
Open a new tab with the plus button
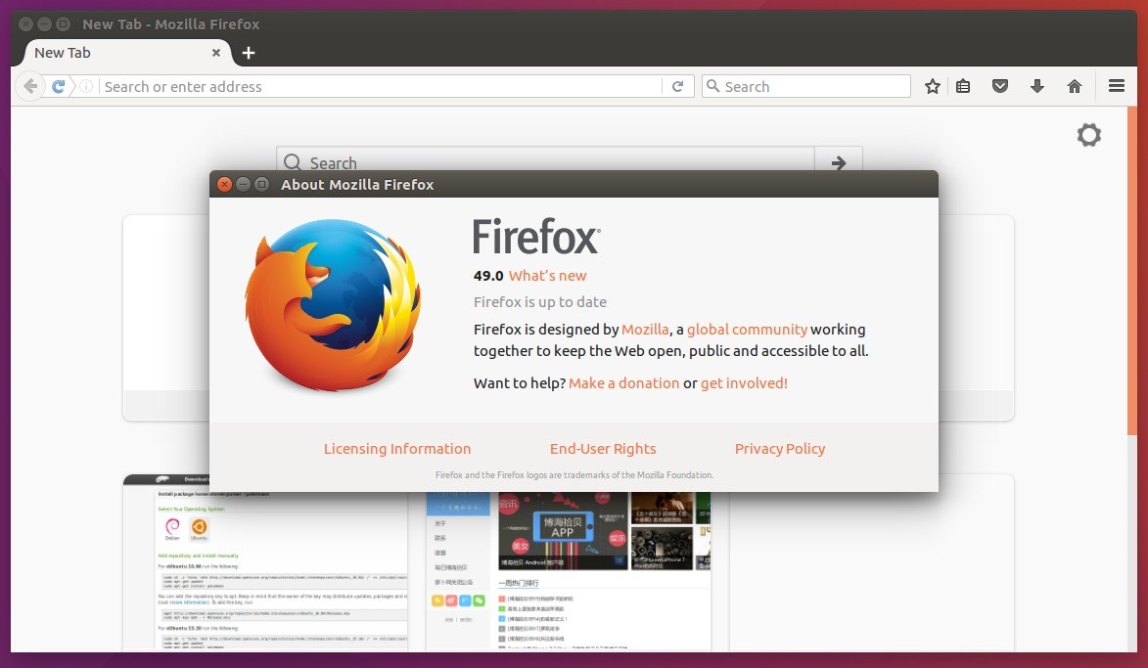[x=249, y=53]
